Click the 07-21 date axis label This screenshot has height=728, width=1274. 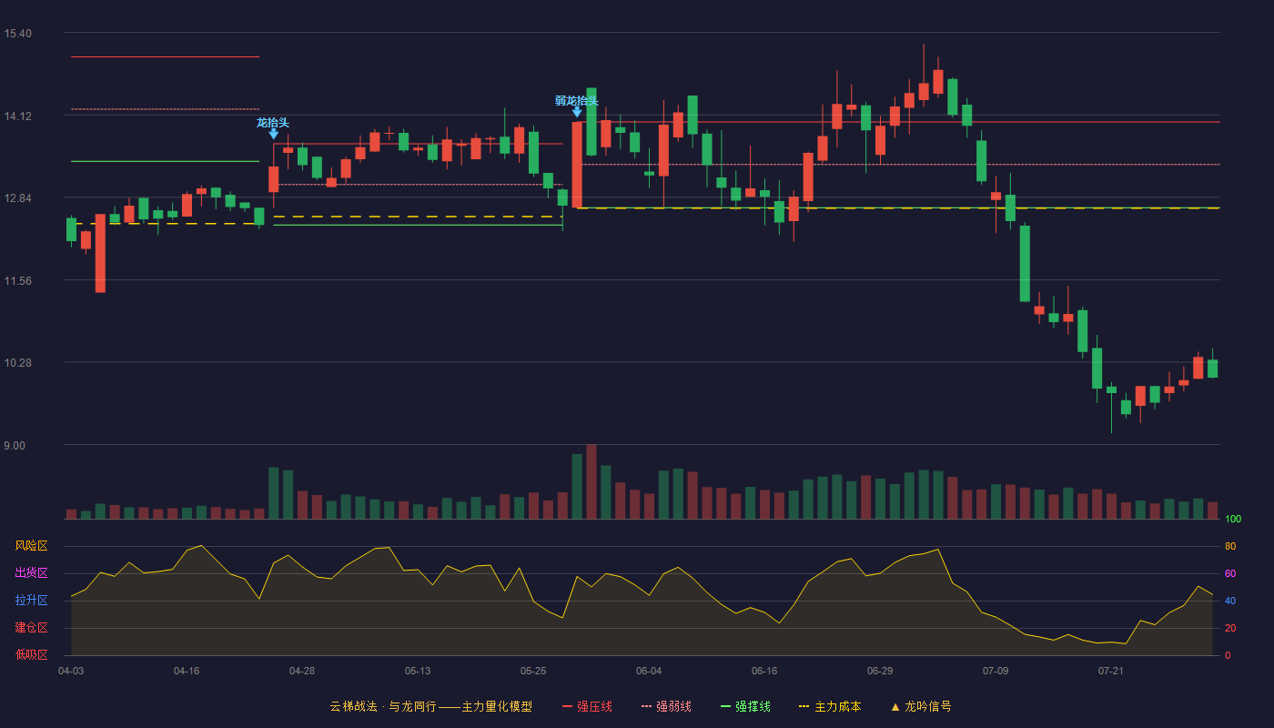[x=1111, y=671]
